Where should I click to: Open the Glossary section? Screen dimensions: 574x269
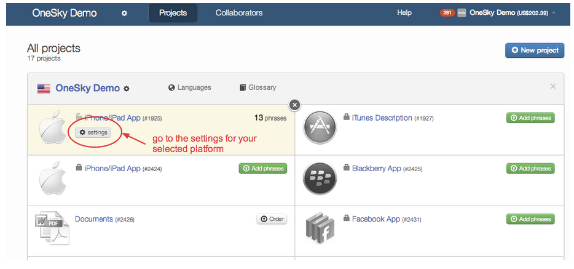[258, 87]
